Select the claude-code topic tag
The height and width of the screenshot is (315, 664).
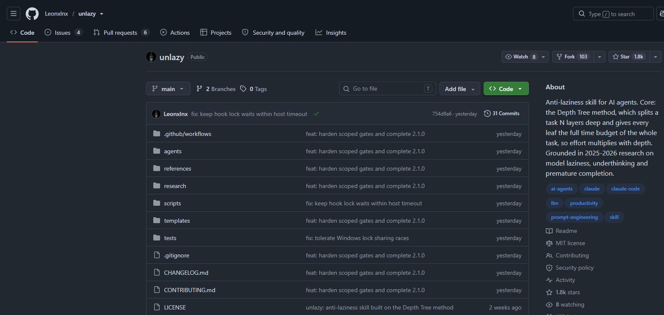pos(625,189)
